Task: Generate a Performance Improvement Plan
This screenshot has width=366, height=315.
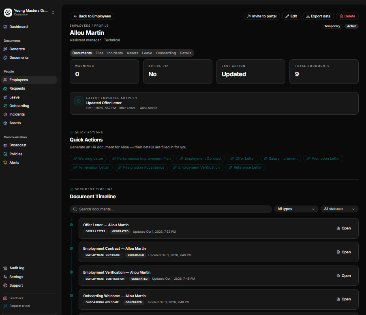Action: tap(141, 159)
